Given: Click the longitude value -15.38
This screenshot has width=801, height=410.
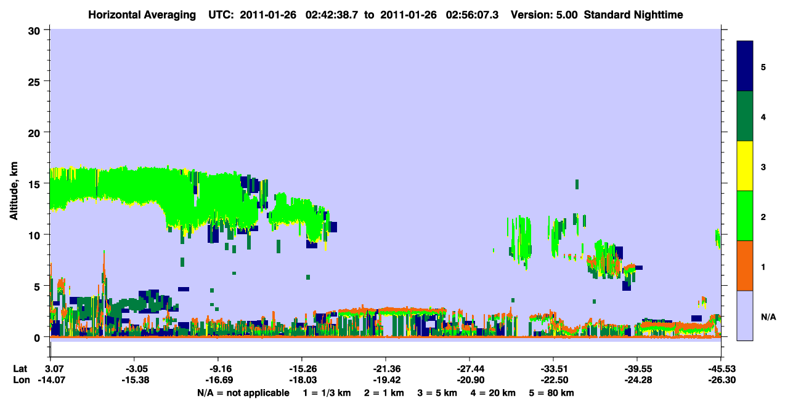Looking at the screenshot, I should 134,380.
